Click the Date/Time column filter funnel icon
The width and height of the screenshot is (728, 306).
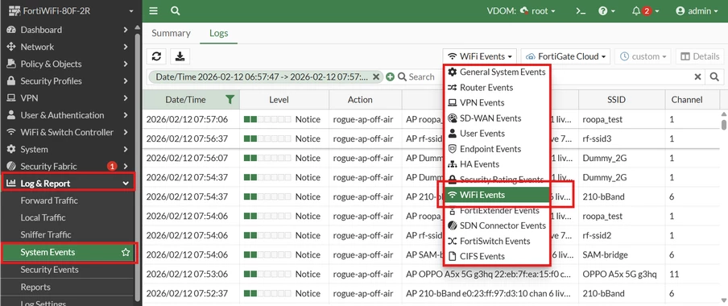click(230, 99)
